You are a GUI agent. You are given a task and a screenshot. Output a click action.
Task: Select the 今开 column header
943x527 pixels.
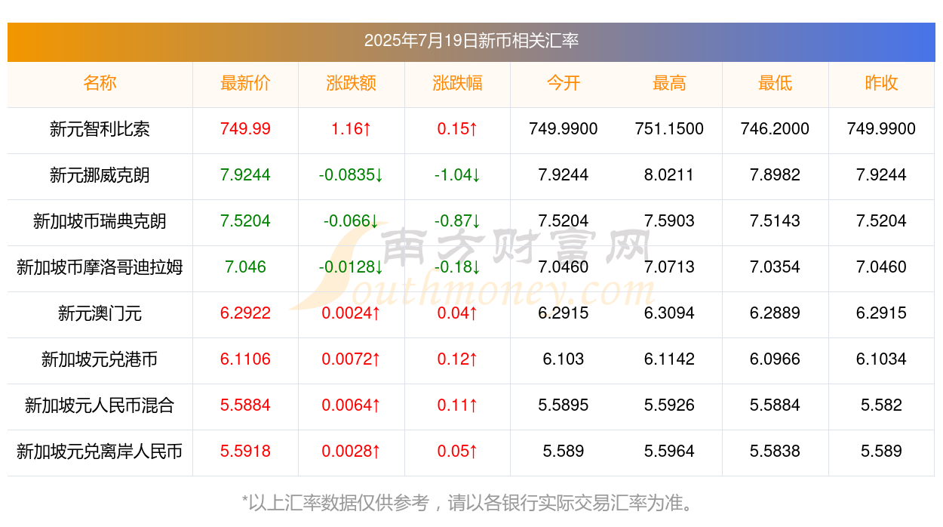pyautogui.click(x=564, y=83)
